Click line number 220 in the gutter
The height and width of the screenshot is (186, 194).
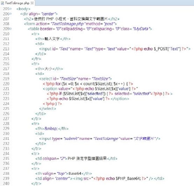pyautogui.click(x=6, y=84)
